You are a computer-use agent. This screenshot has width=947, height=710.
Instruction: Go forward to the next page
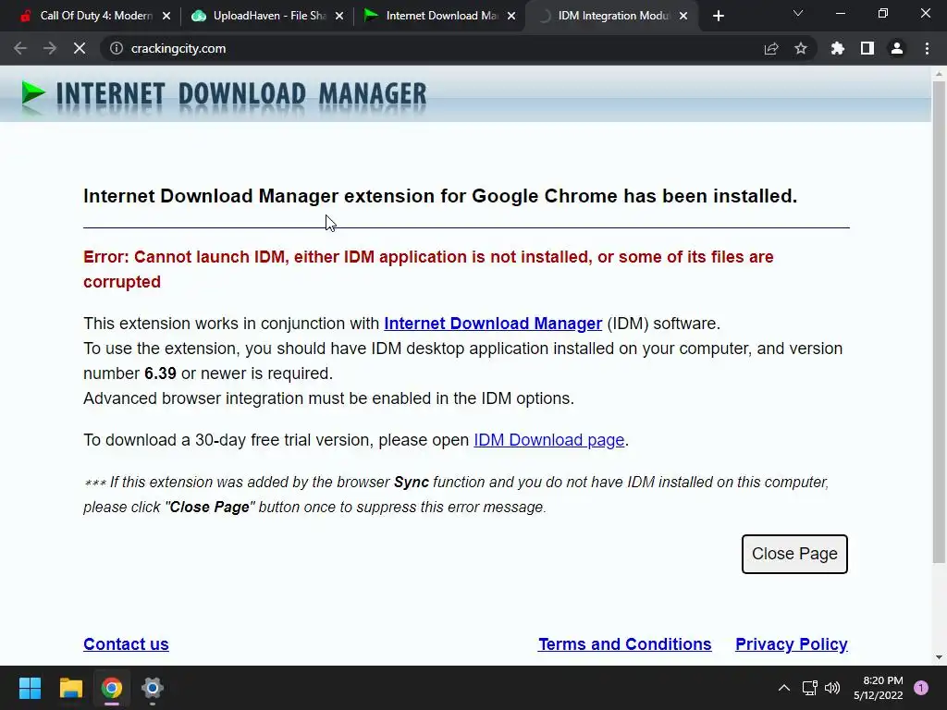pos(50,48)
